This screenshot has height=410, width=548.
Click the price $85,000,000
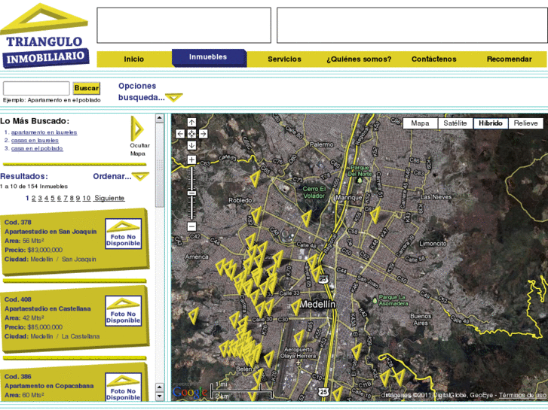click(44, 327)
